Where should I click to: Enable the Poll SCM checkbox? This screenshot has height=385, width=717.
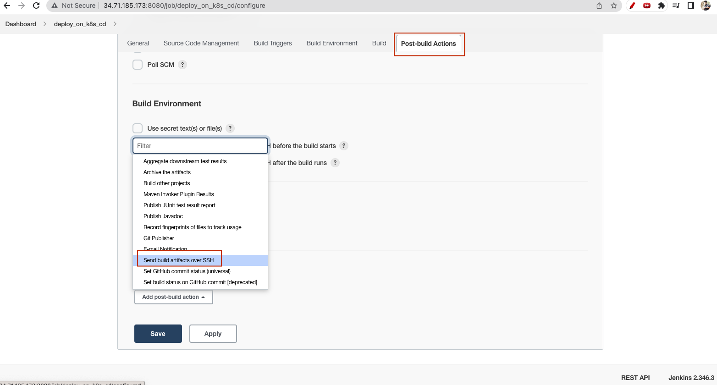pos(138,65)
